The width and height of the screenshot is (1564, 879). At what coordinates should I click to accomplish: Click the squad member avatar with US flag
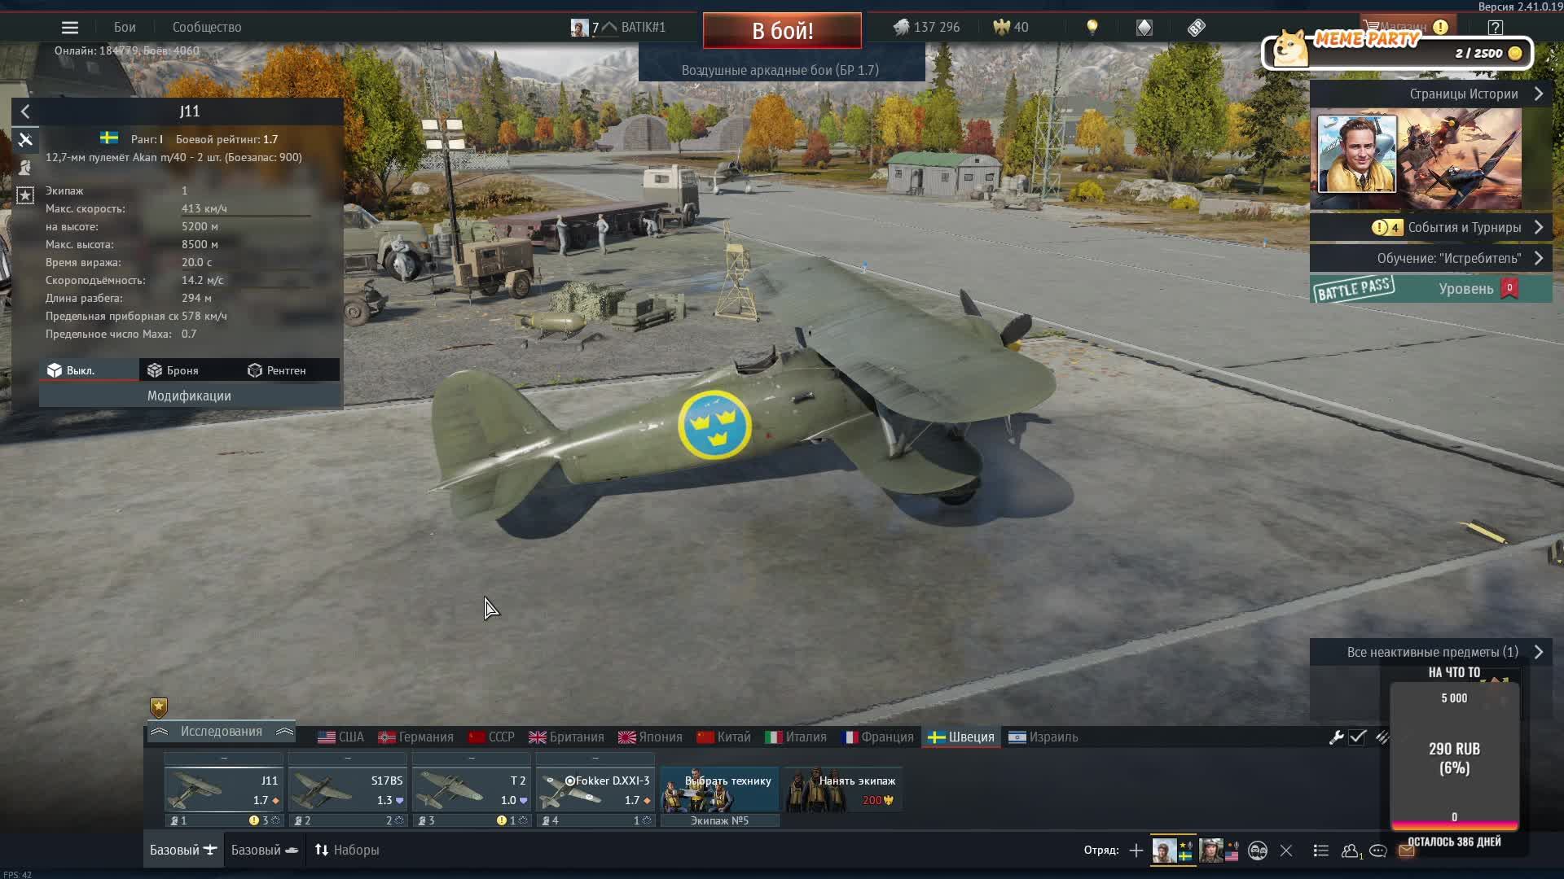click(x=1219, y=851)
